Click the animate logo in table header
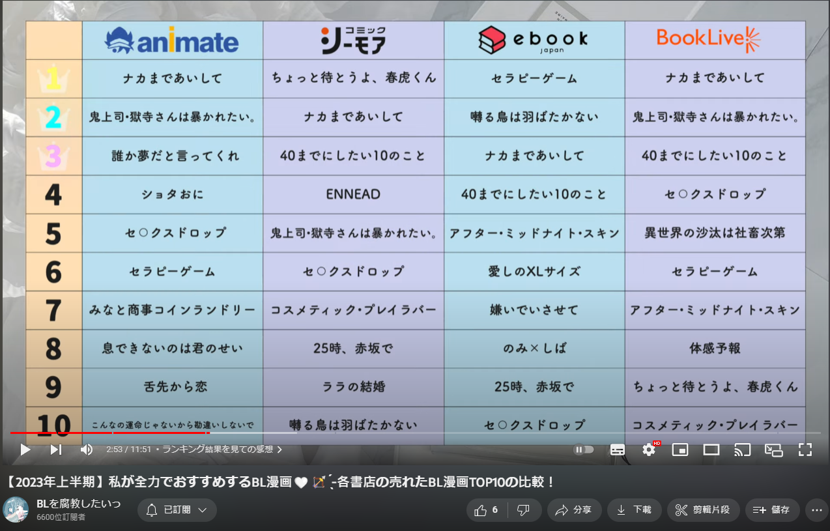830x531 pixels. coord(172,40)
